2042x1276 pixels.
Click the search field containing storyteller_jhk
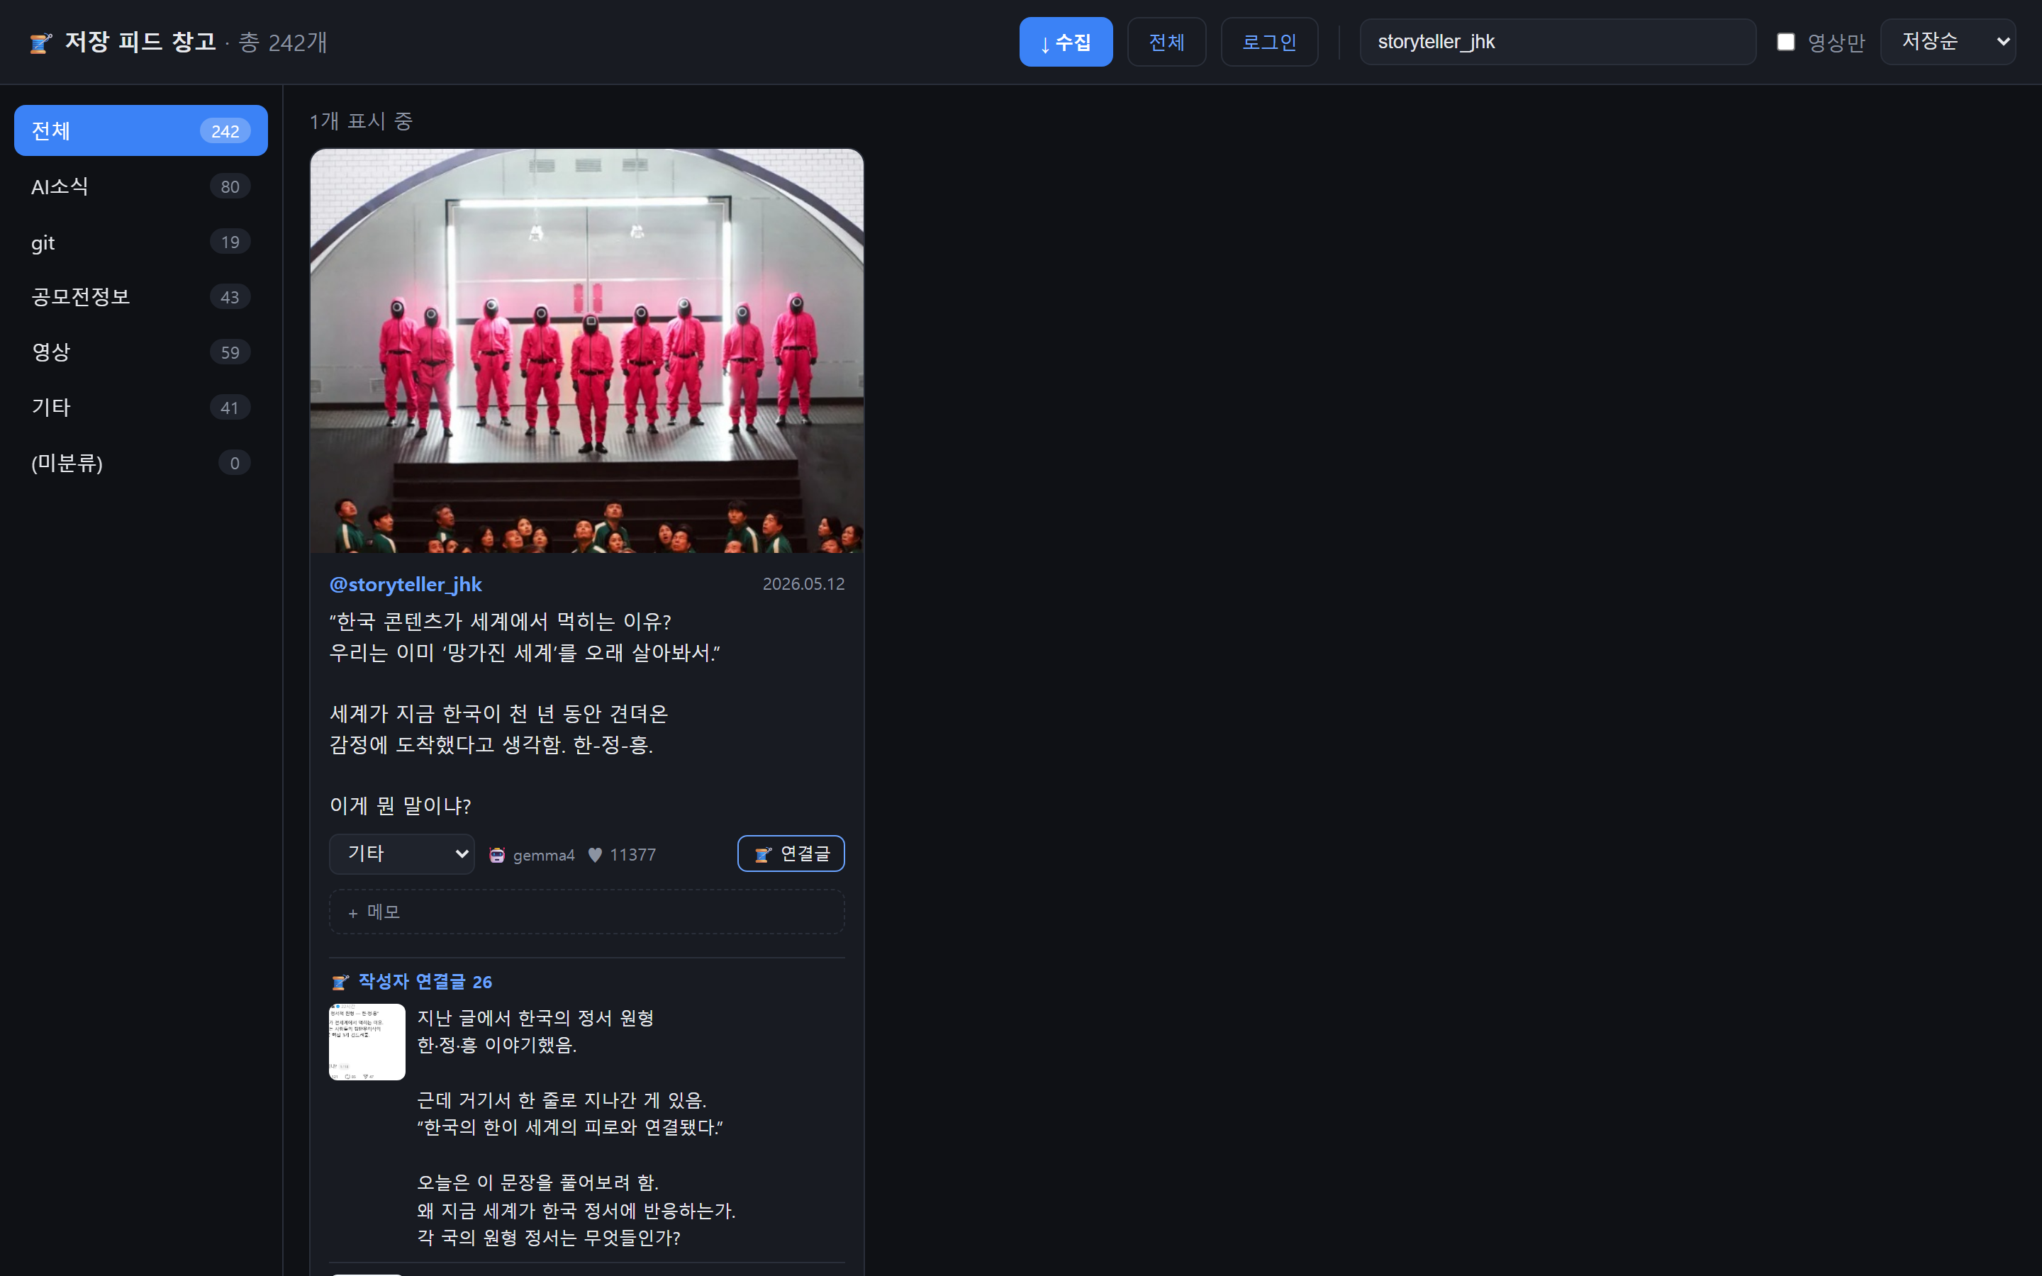1558,43
